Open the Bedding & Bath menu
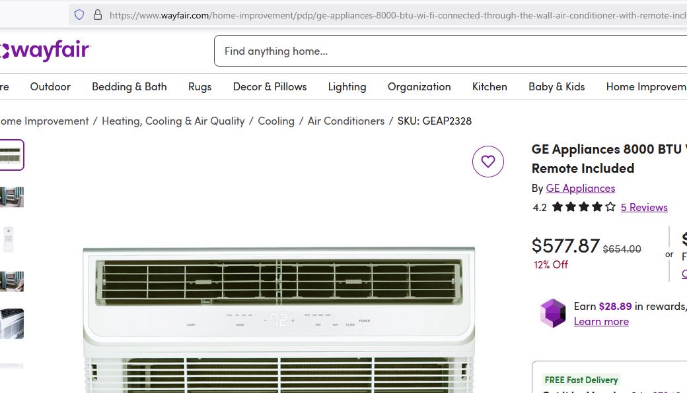 (x=129, y=86)
